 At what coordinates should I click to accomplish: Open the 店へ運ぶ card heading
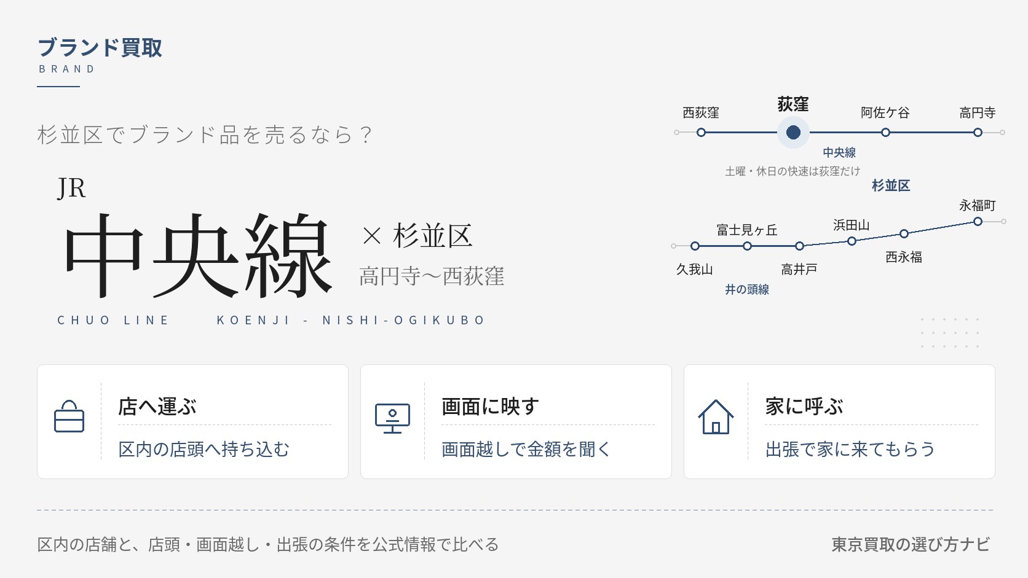pyautogui.click(x=157, y=407)
